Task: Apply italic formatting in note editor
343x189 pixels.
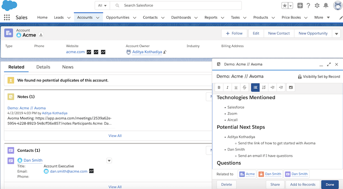Action: pyautogui.click(x=227, y=87)
